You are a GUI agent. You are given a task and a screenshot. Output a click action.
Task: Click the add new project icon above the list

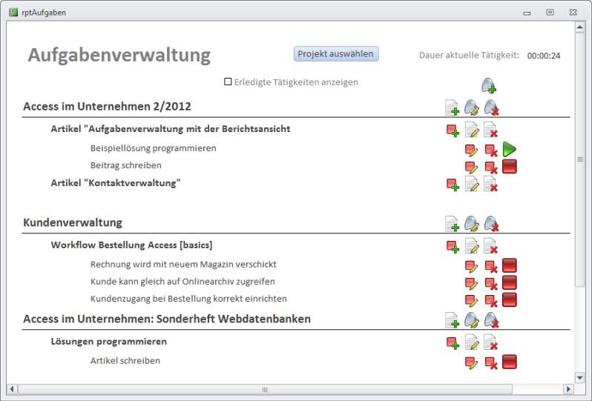click(x=488, y=86)
